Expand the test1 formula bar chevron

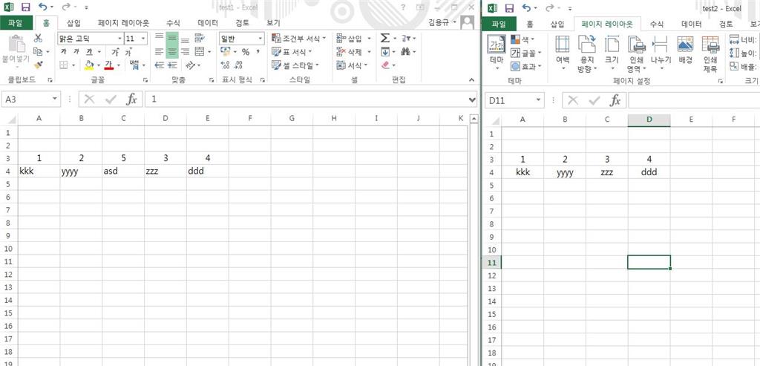click(473, 99)
